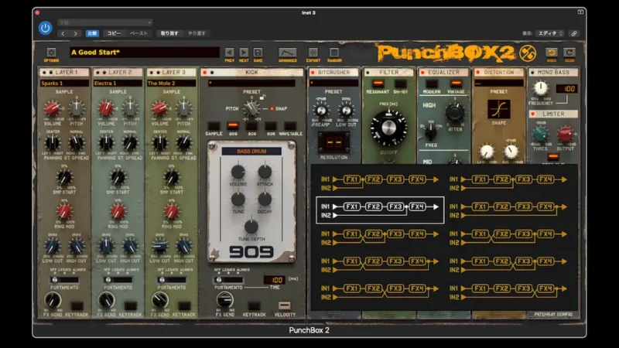This screenshot has height=348, width=619.
Task: Toggle the Layer 1 KEYTRACK button
Action: pyautogui.click(x=77, y=305)
